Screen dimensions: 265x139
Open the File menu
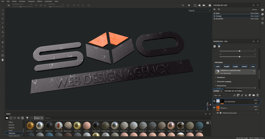tap(3, 1)
